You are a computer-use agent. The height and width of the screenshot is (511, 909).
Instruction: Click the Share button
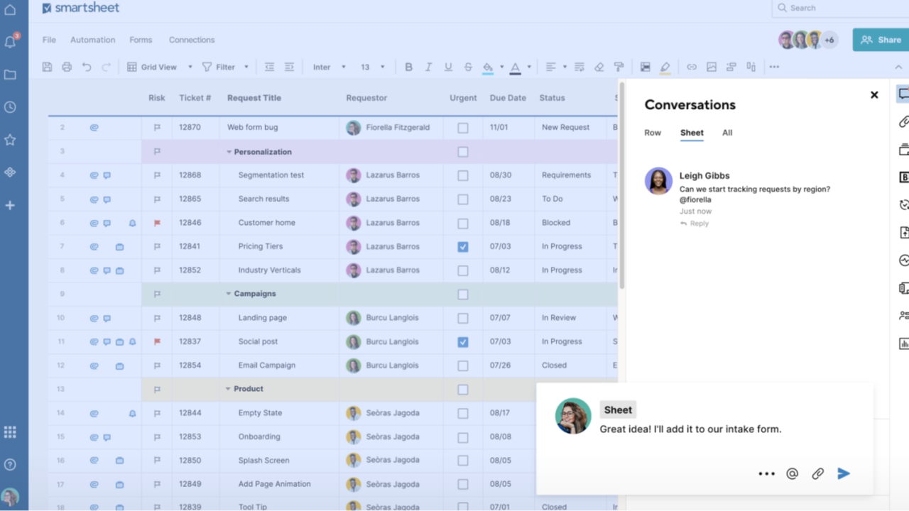(880, 40)
